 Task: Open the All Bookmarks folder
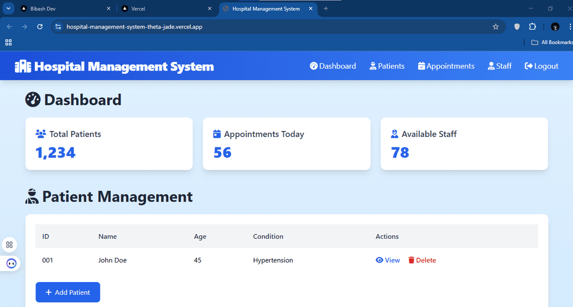point(552,42)
